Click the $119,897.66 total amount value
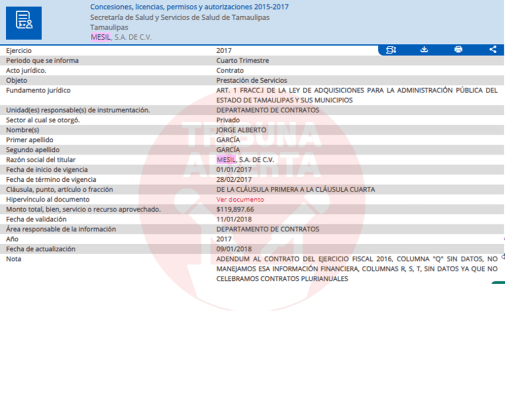Screen dimensions: 505x394 coord(235,209)
